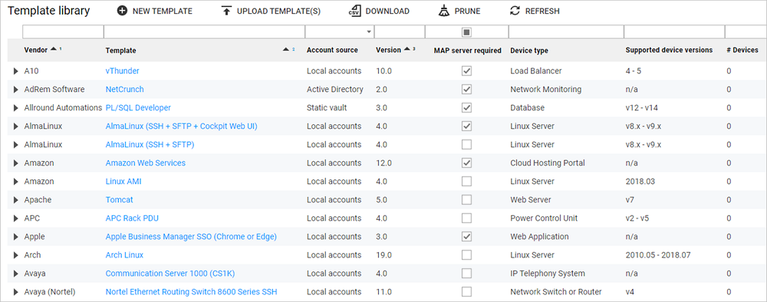Click the Template filter input field
767x302 pixels.
(205, 31)
